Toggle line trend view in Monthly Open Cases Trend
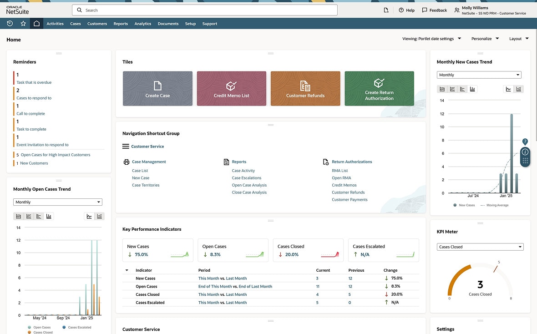Viewport: 537px width, 334px height. coord(90,216)
